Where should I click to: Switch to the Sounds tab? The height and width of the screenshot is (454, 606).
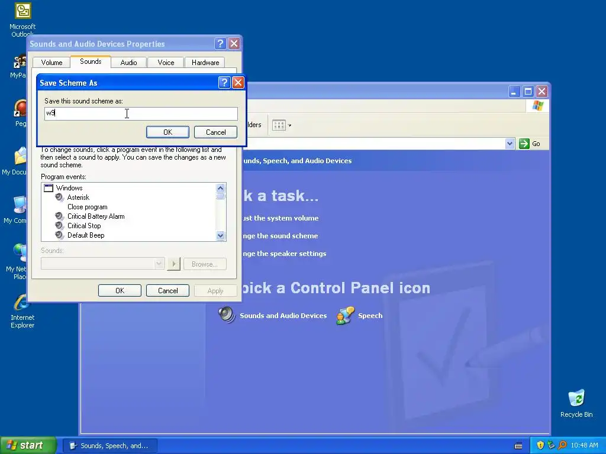91,61
